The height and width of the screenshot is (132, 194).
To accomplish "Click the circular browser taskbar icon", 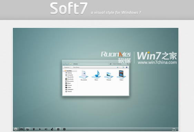I will coord(28,129).
